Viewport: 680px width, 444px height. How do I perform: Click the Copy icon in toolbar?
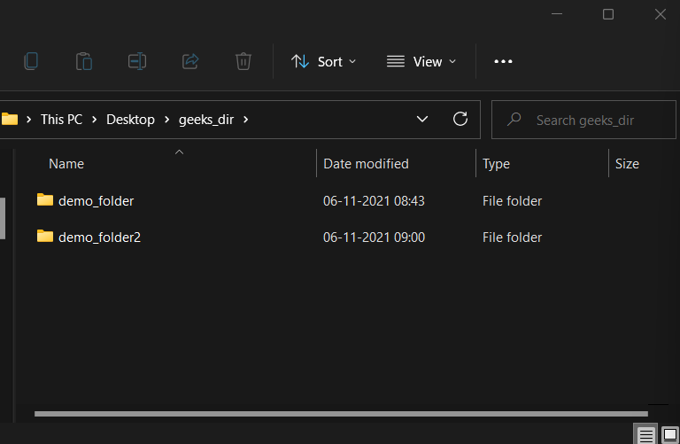(31, 61)
